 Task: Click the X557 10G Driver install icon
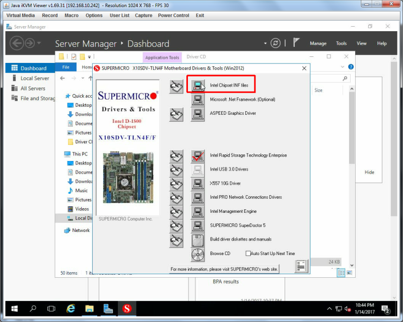(197, 184)
